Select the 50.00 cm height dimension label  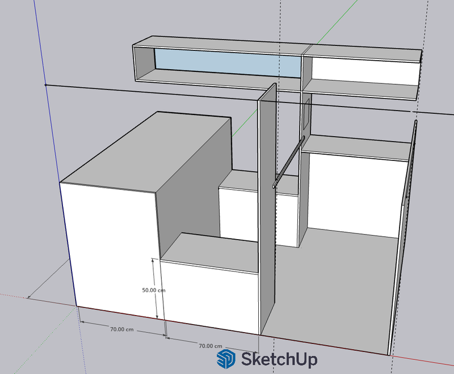153,290
